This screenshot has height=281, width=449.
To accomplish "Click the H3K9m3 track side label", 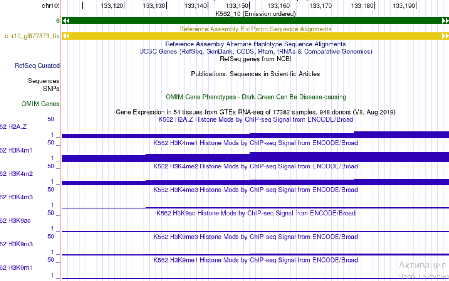I will (x=16, y=244).
